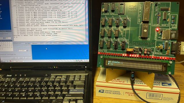Select the HyperTerminal taskbar item
The image size is (184, 103).
pos(17,61)
